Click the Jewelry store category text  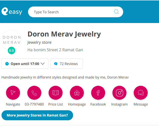pyautogui.click(x=39, y=42)
